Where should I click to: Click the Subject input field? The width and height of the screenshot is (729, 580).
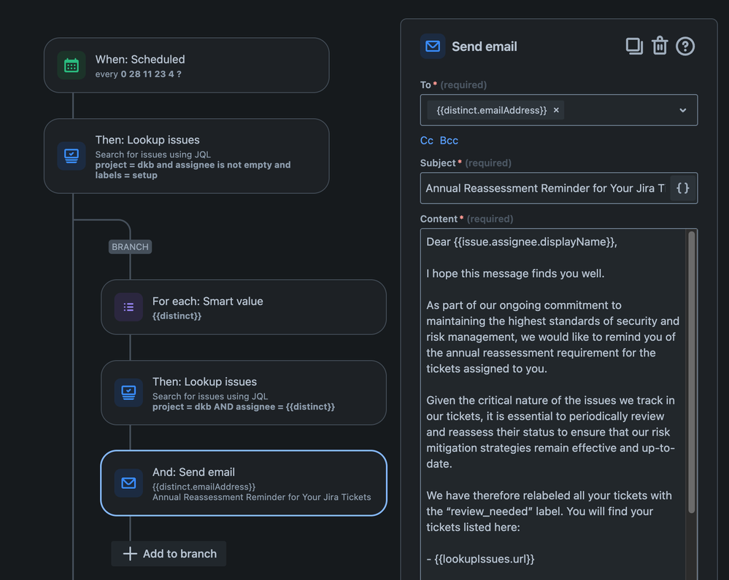tap(545, 188)
